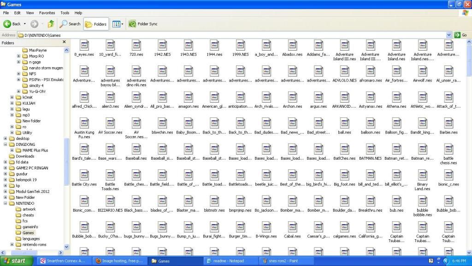Image resolution: width=472 pixels, height=266 pixels.
Task: Select the artwork folder in tree
Action: (x=29, y=209)
